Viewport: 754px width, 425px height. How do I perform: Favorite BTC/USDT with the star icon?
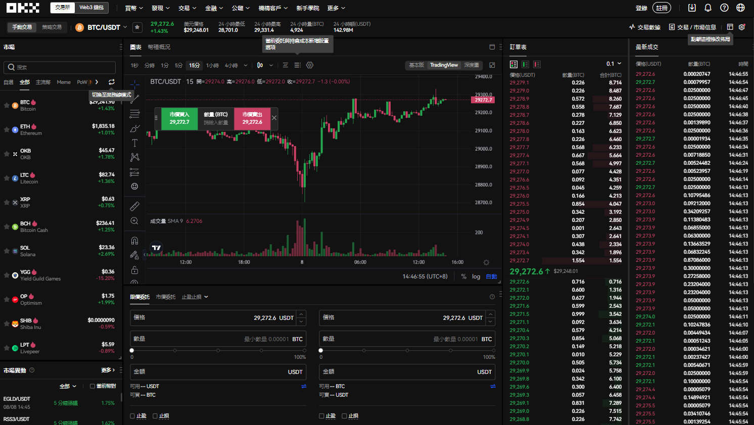[x=137, y=27]
